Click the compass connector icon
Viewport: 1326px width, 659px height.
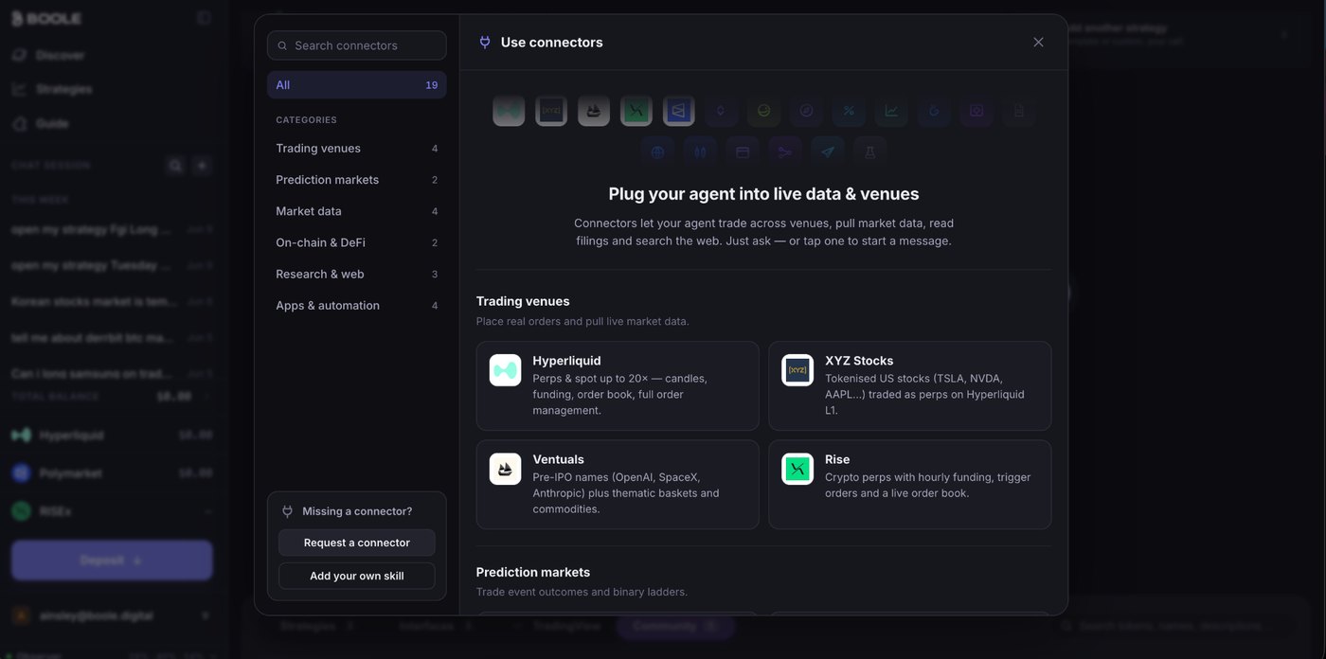click(x=806, y=111)
